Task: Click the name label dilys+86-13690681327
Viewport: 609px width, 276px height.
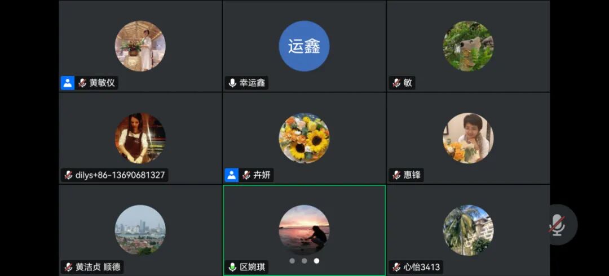Action: 120,175
